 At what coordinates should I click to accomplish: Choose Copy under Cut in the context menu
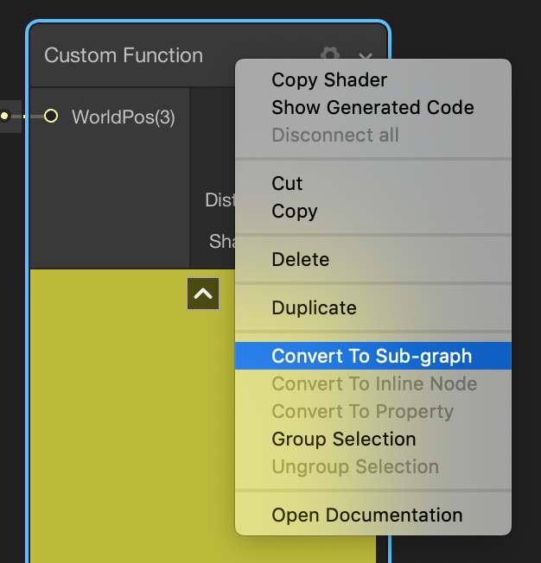[372, 211]
